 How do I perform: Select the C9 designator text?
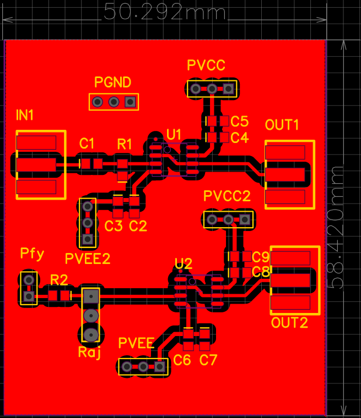click(x=261, y=257)
